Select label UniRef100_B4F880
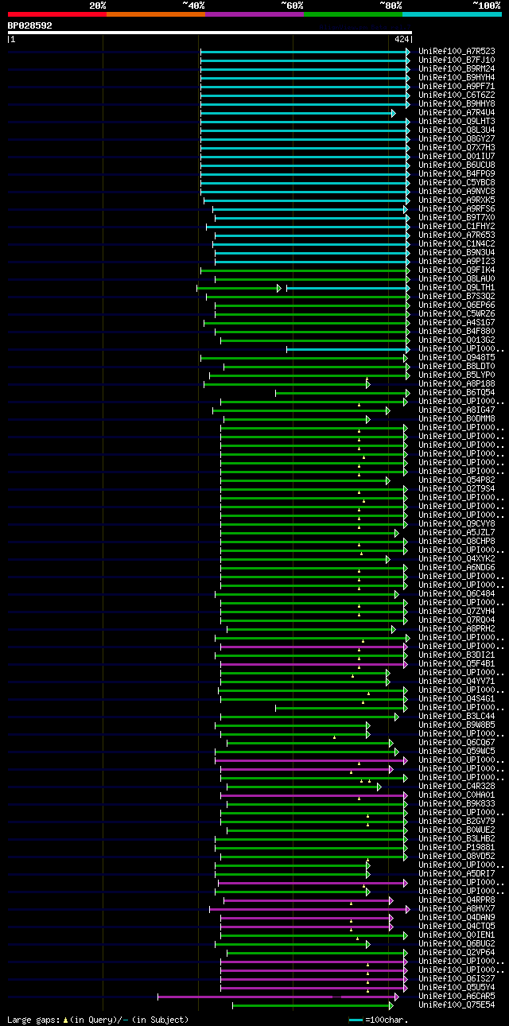The image size is (509, 1026). point(457,331)
